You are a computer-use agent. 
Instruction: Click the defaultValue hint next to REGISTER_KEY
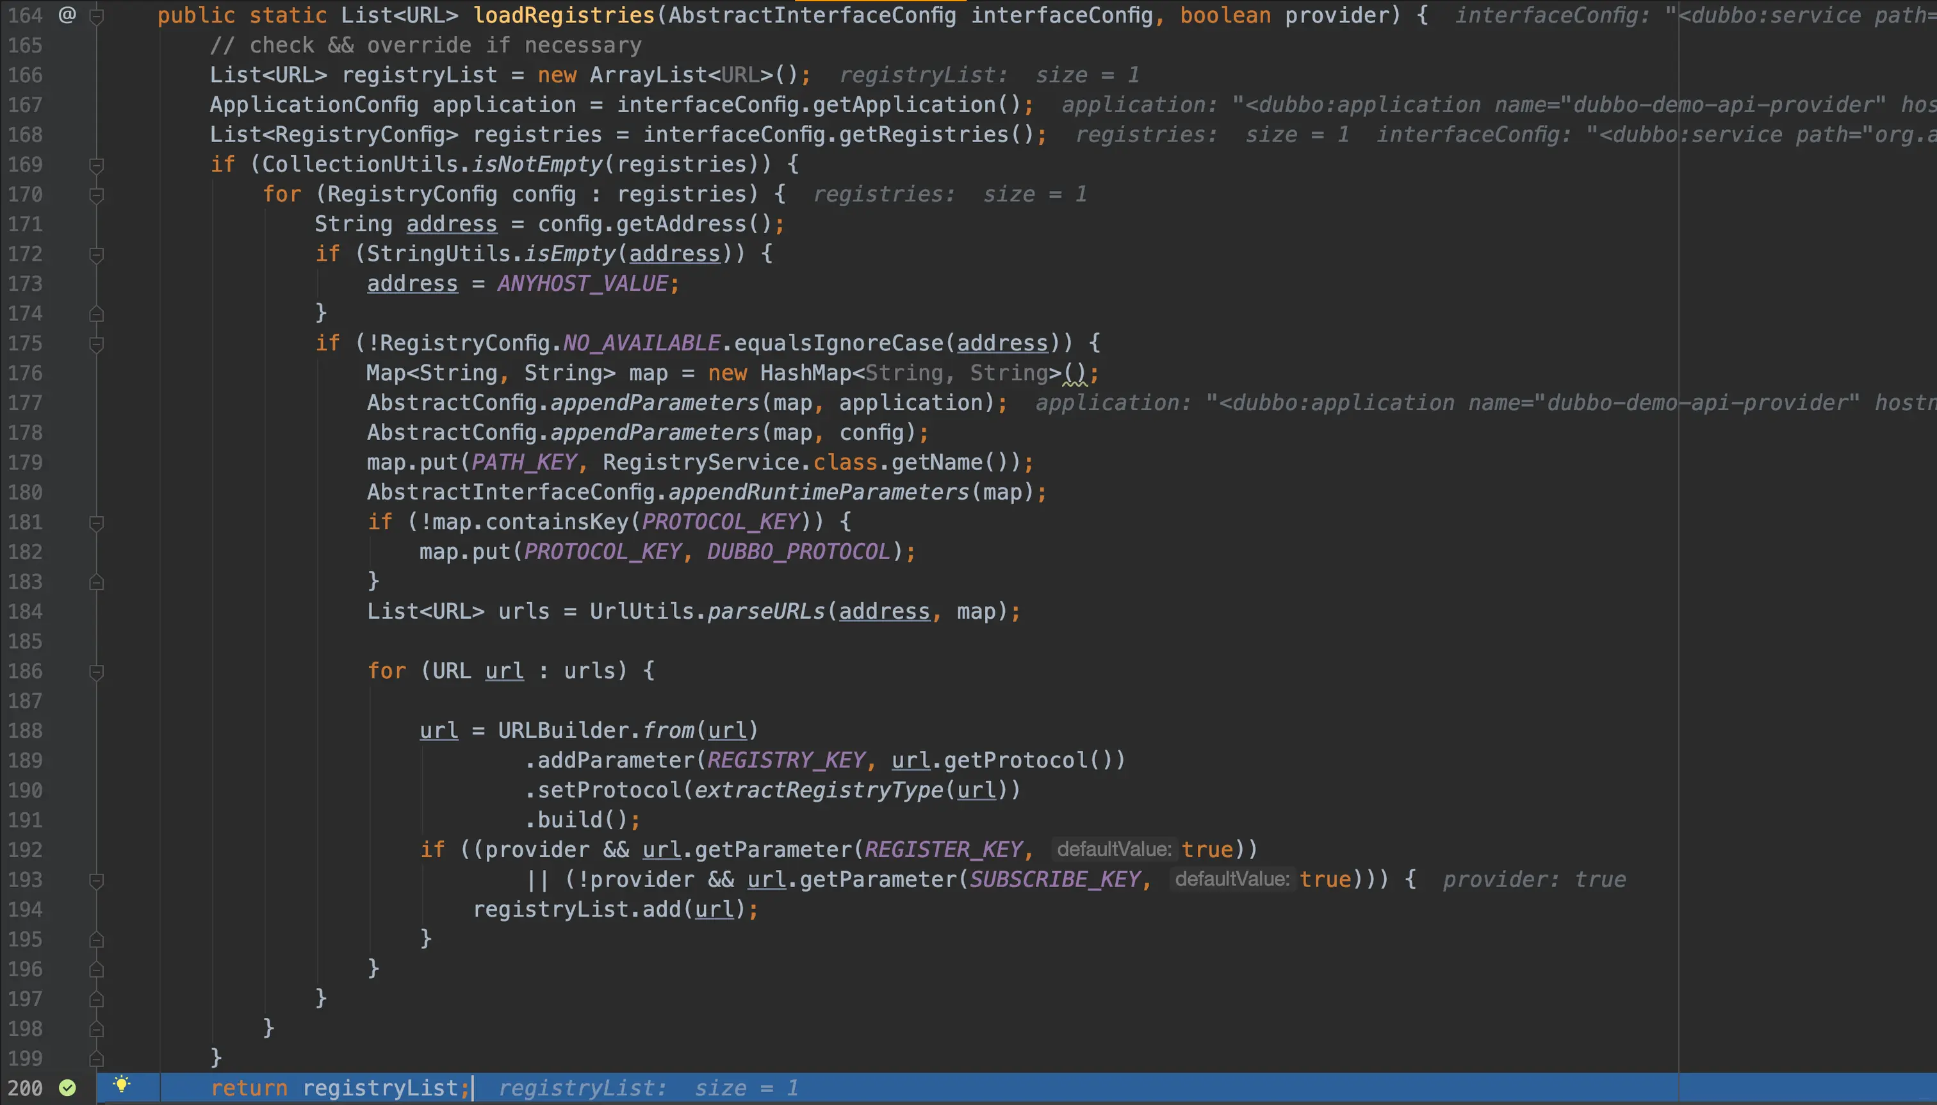tap(1114, 849)
